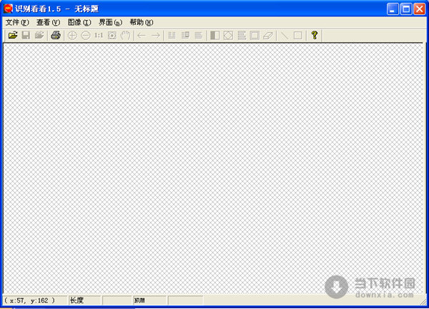Click the half-shaded rectangle icon

215,35
